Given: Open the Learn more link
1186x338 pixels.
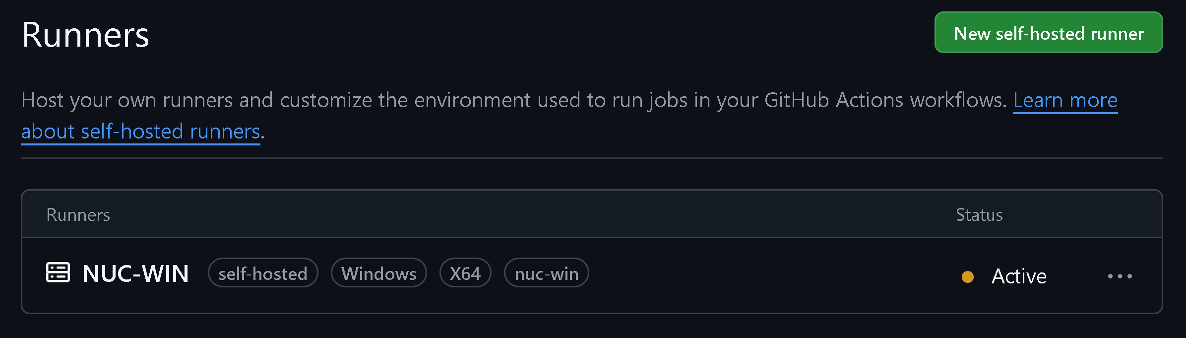Looking at the screenshot, I should pos(1065,100).
